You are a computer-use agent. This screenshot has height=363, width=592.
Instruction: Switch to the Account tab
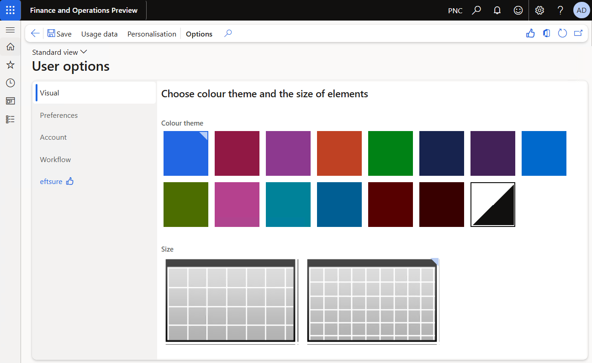(95, 137)
